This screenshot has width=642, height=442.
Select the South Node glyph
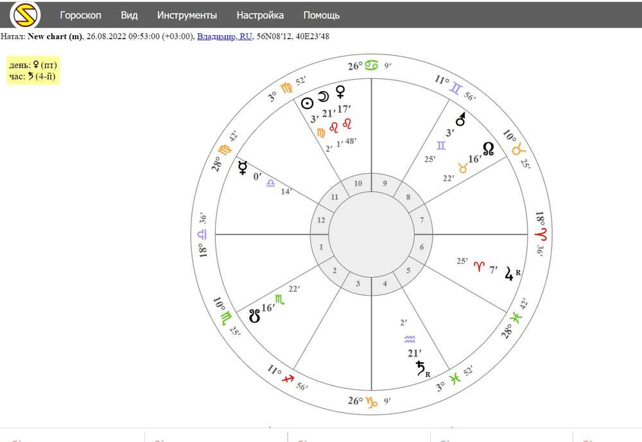click(255, 316)
